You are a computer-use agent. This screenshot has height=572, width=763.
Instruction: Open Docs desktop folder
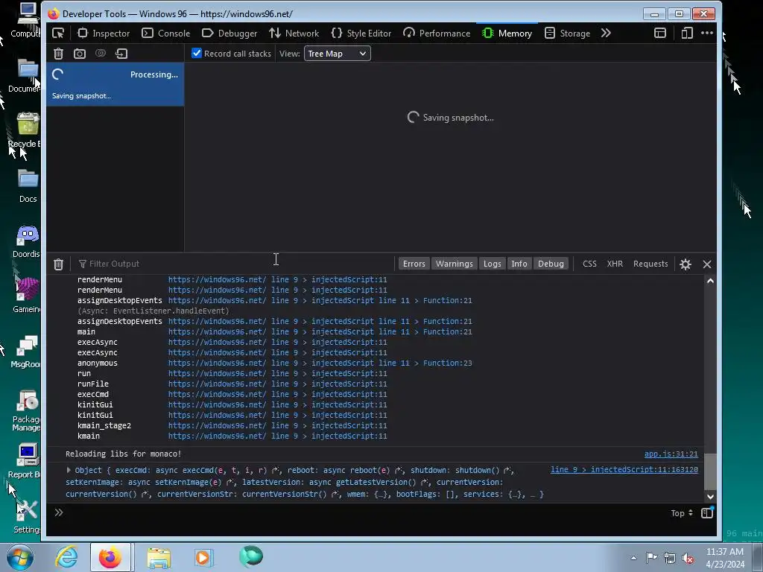tap(28, 186)
